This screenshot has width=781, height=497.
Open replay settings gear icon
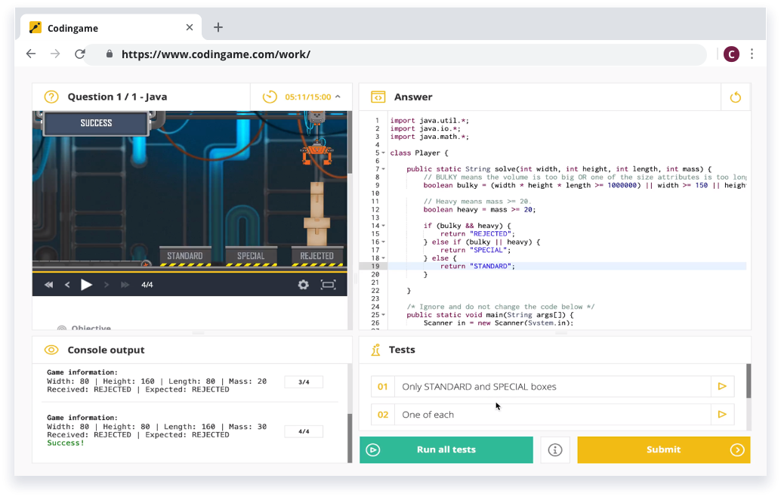pos(303,285)
